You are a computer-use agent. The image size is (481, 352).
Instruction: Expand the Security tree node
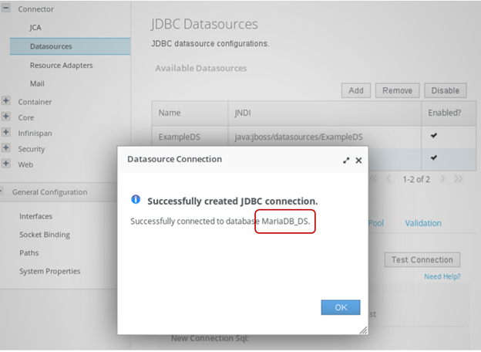pos(6,148)
